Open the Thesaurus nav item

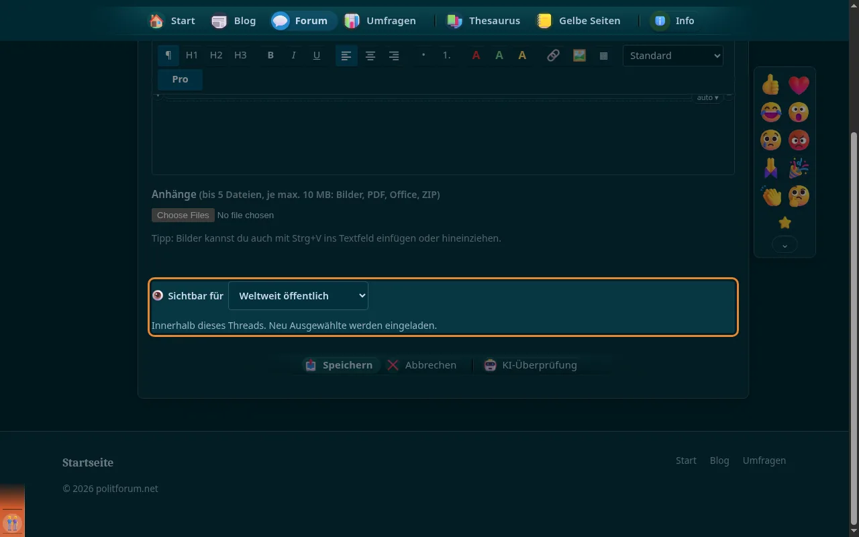(483, 21)
